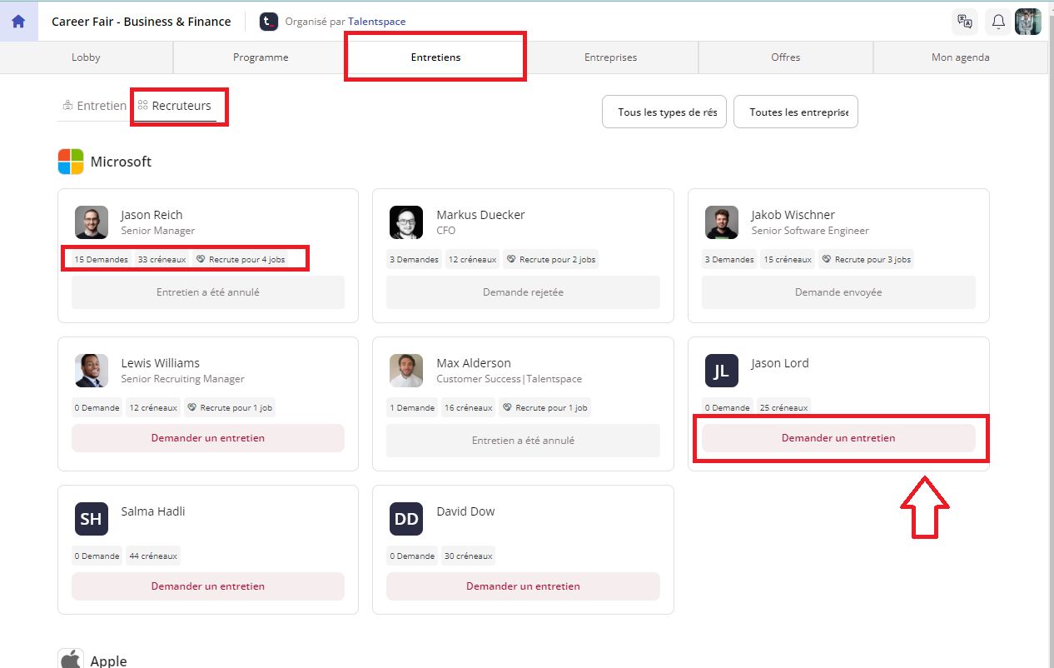Click Lewis Williams's 'Recrute pour 1 job' tag

(x=230, y=407)
